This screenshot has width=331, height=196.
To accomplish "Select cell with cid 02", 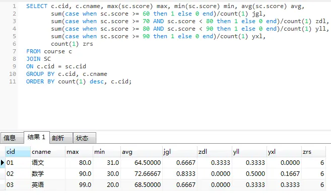I will tap(18, 174).
